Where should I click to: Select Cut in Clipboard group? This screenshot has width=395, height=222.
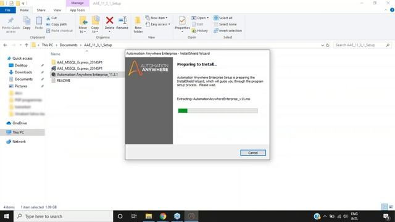[52, 18]
